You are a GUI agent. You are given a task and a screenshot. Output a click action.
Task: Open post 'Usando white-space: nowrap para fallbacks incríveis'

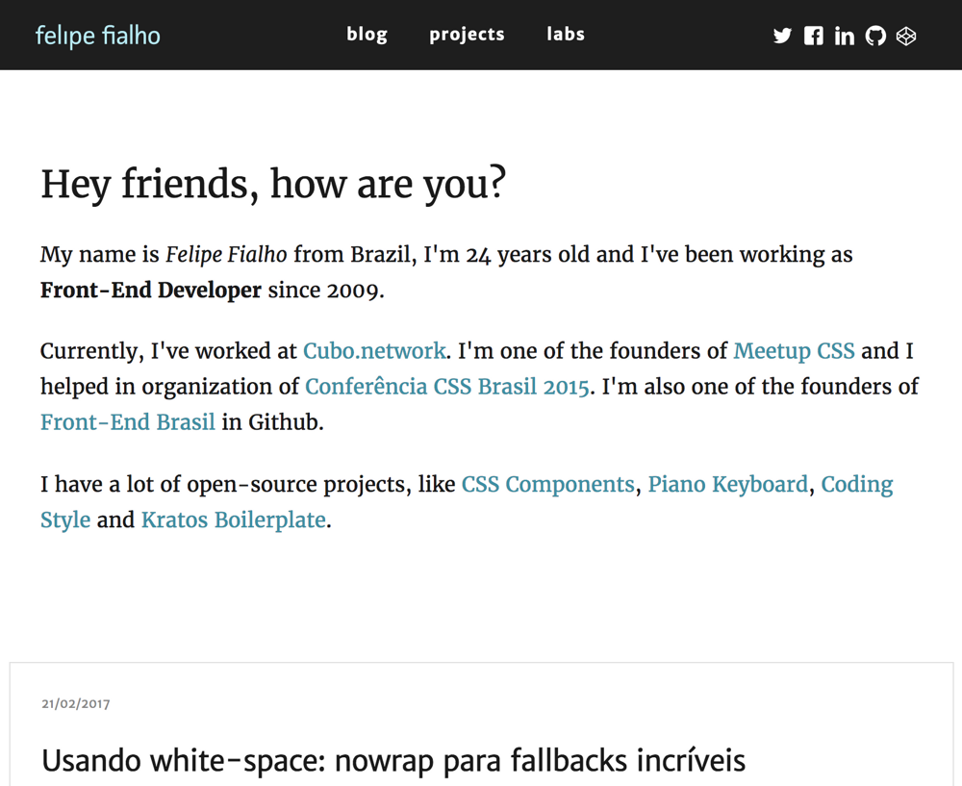pyautogui.click(x=393, y=760)
